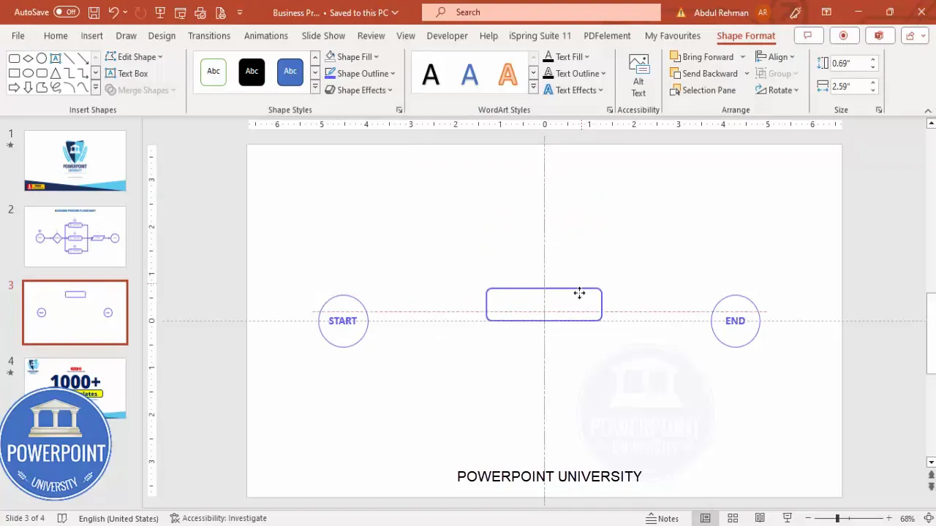Open the Edit Shape dropdown
The height and width of the screenshot is (526, 936).
click(x=134, y=57)
